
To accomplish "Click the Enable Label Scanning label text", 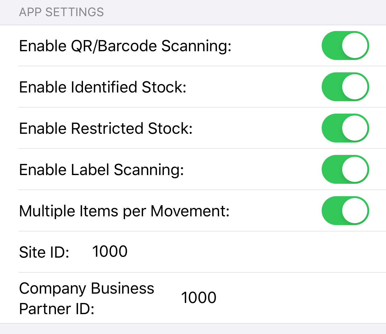I will pyautogui.click(x=102, y=169).
